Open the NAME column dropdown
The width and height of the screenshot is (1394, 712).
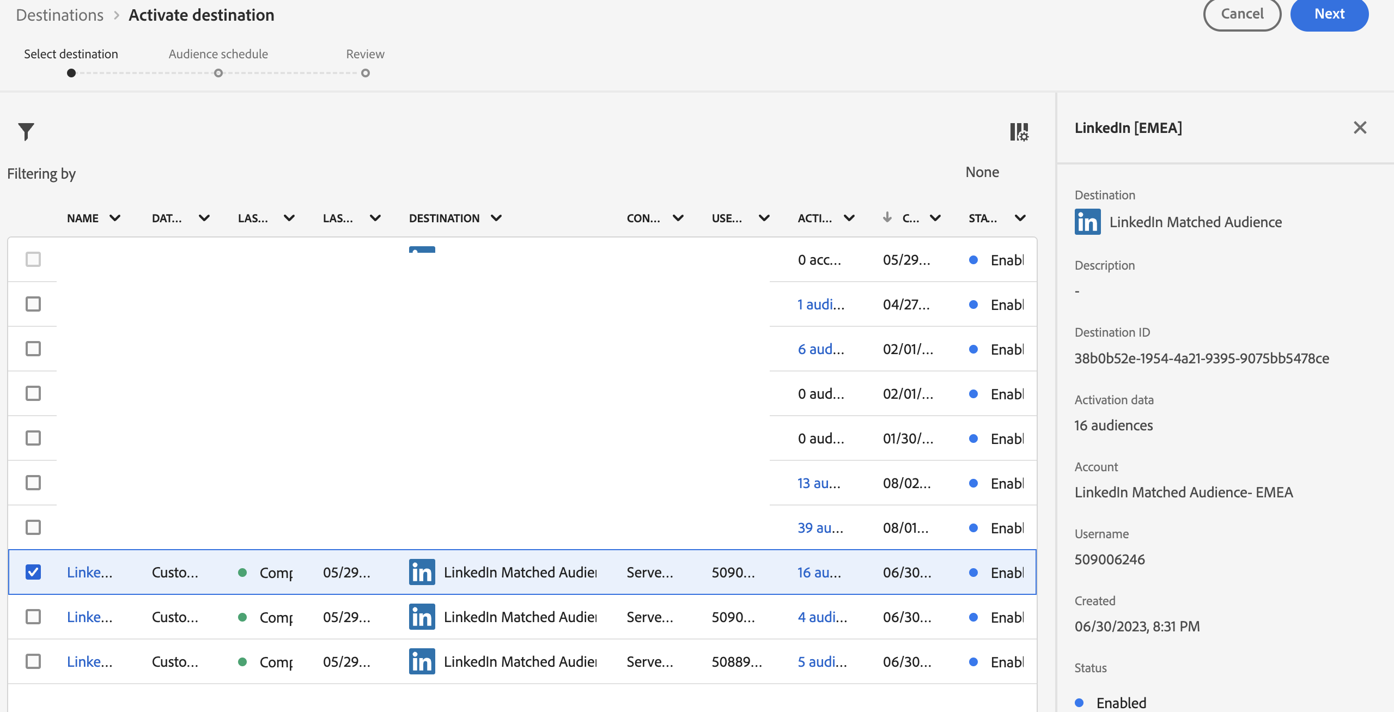tap(115, 218)
